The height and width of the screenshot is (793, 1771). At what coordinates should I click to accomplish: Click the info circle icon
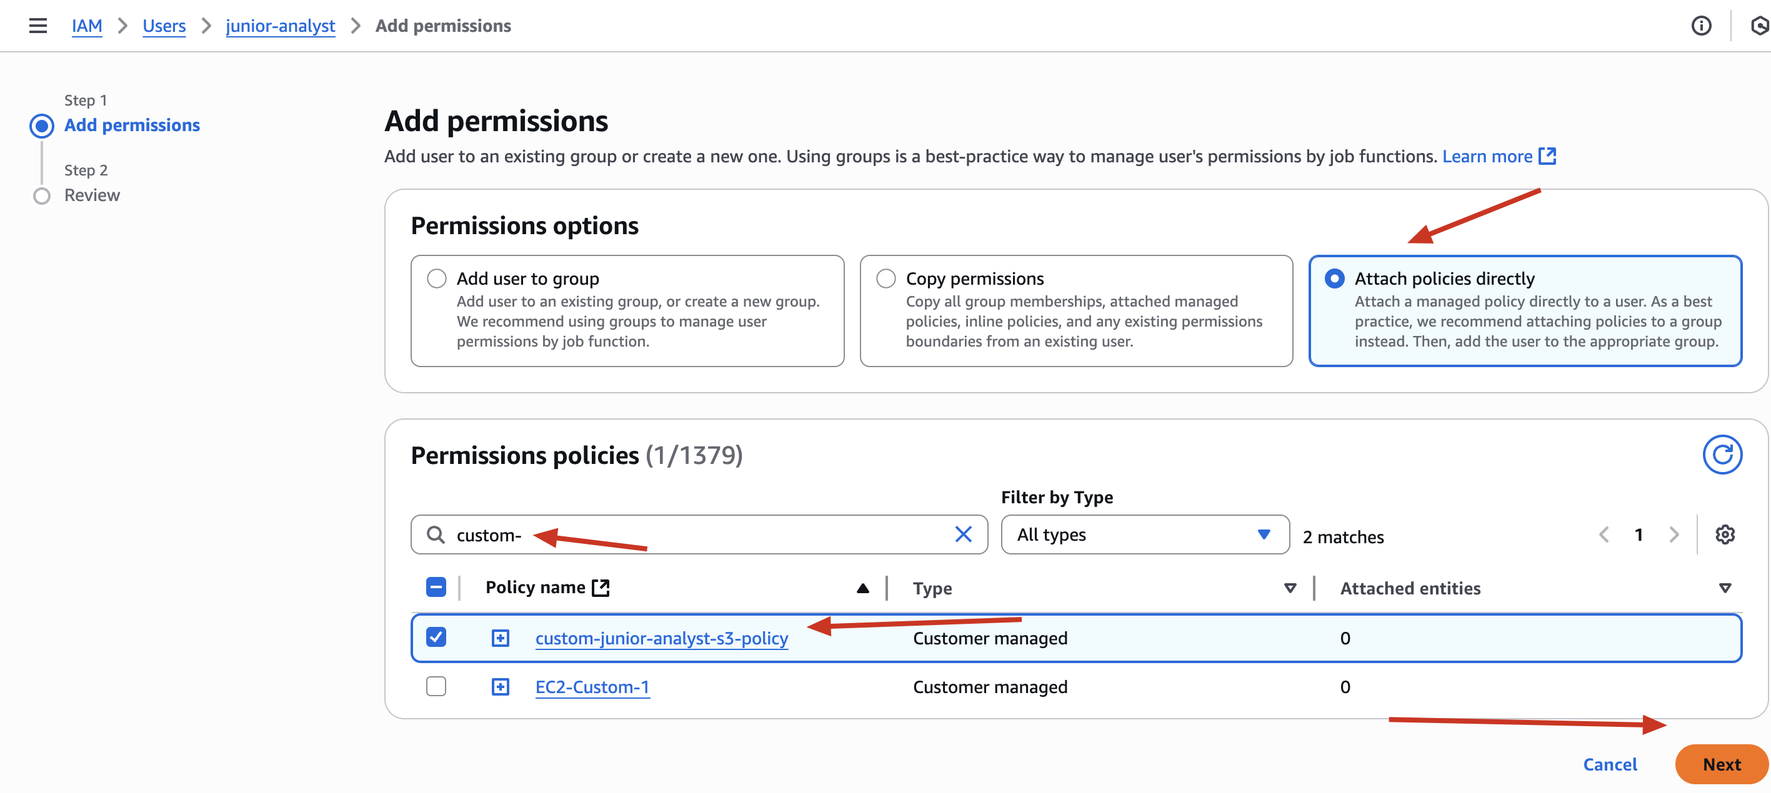point(1701,26)
